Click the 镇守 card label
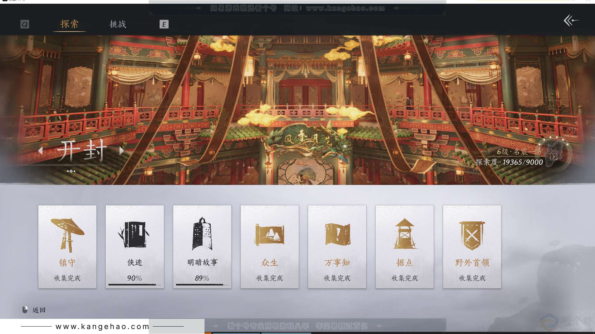Image resolution: width=595 pixels, height=334 pixels. [x=67, y=263]
